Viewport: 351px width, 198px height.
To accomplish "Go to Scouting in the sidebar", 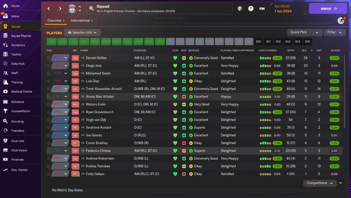I will click(x=17, y=122).
